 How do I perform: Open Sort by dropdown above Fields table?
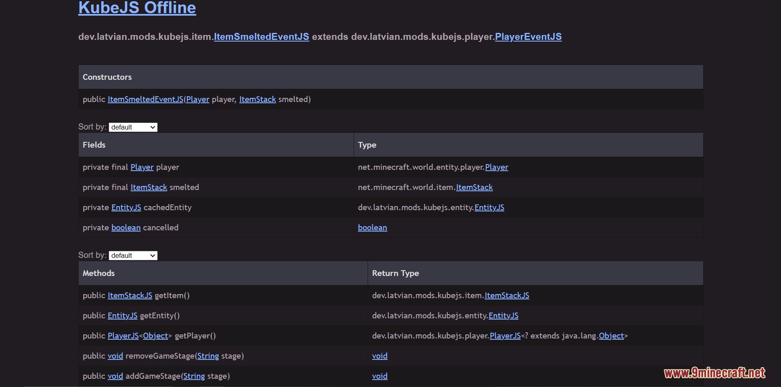(133, 127)
